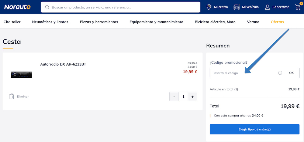Open the Norauto logo home page
The height and width of the screenshot is (142, 304).
pos(17,7)
